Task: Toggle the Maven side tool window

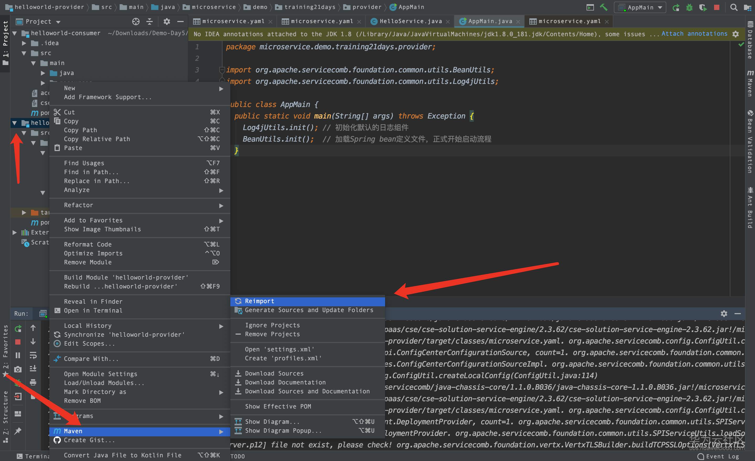Action: [x=750, y=83]
